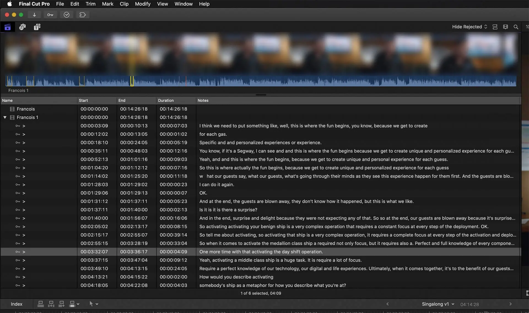Open the Mark menu
This screenshot has height=313, width=529.
tap(107, 4)
